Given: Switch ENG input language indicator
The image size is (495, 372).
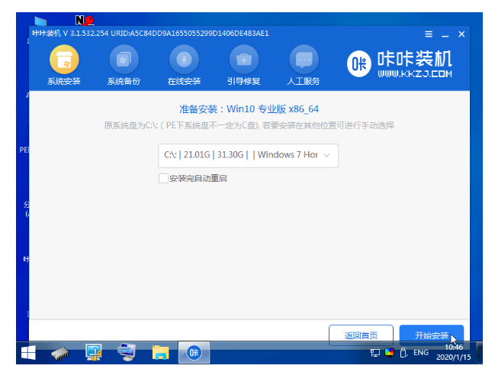Looking at the screenshot, I should [421, 352].
